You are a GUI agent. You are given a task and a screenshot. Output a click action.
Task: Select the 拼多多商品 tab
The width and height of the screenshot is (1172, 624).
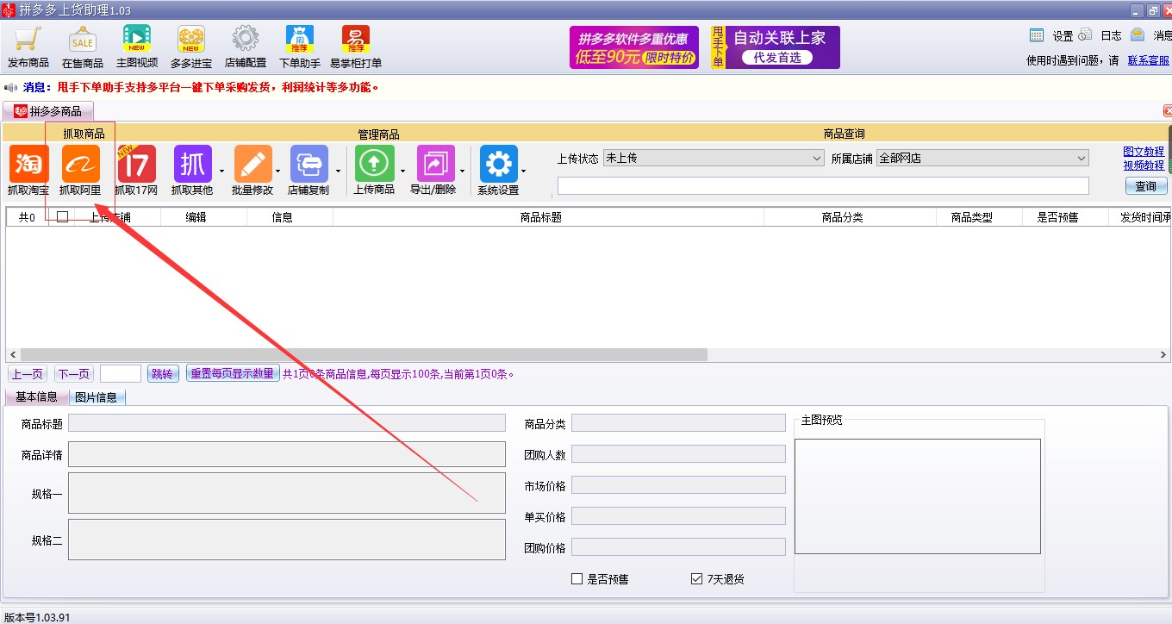point(48,110)
